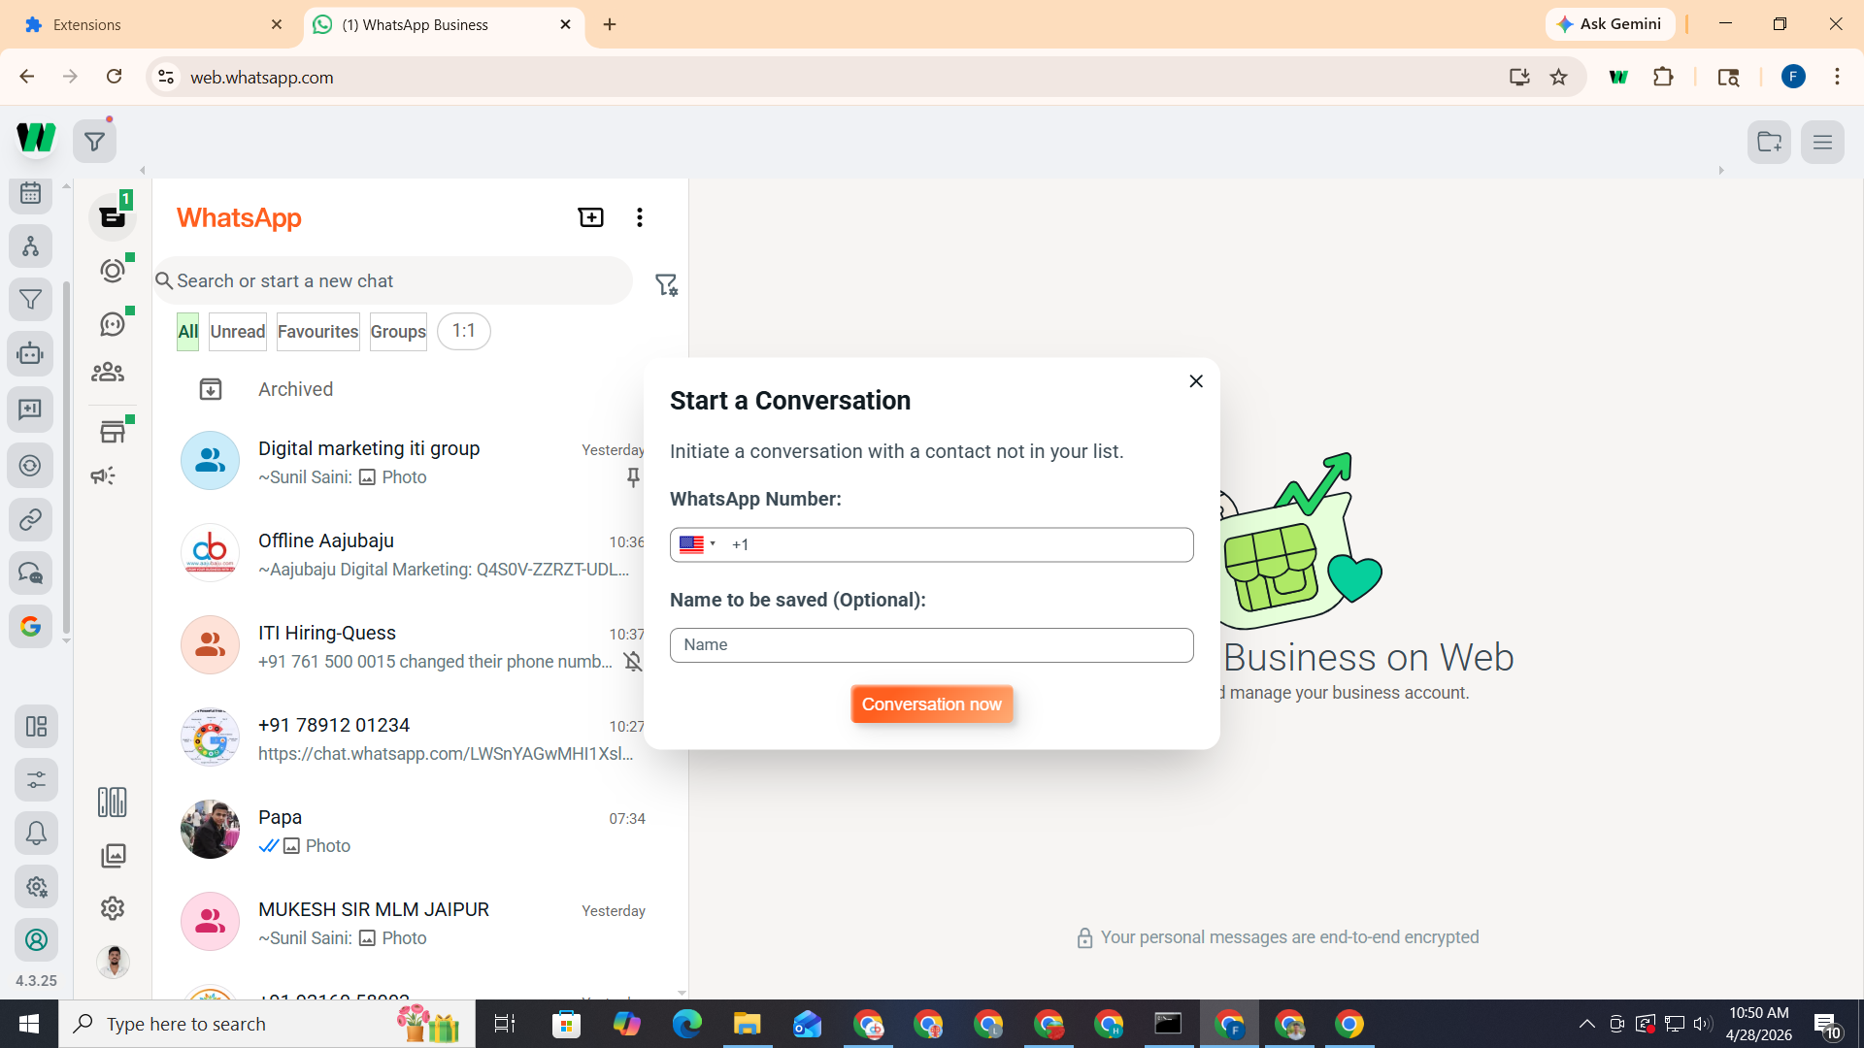Click the new chat icon beside WhatsApp title
The height and width of the screenshot is (1048, 1864).
tap(590, 217)
